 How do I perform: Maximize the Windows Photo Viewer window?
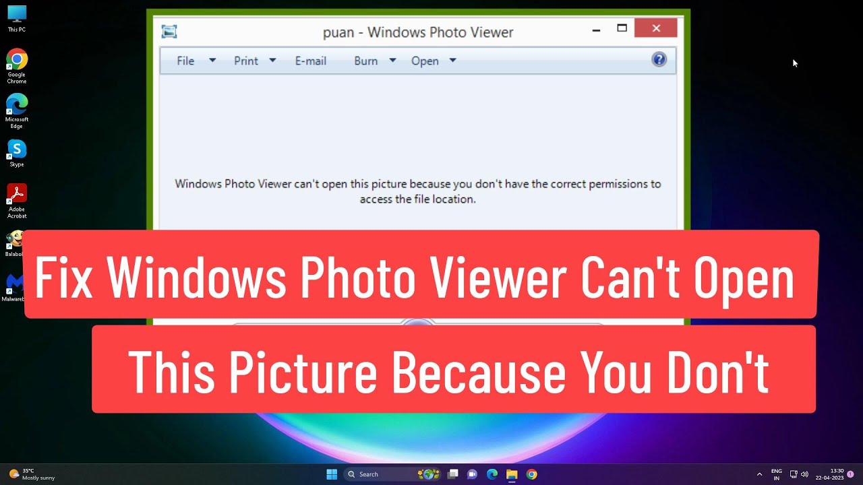(x=622, y=28)
